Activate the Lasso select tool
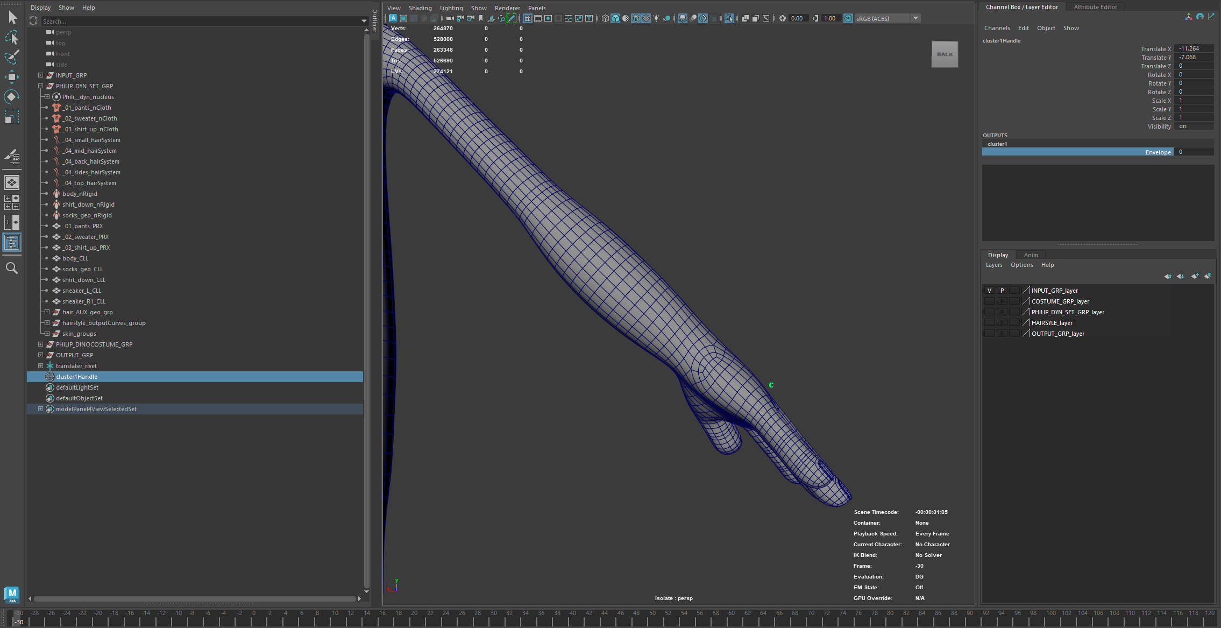This screenshot has width=1221, height=628. pos(12,38)
